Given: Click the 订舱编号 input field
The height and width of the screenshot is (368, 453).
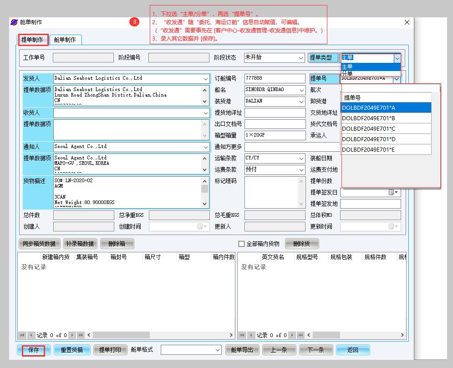Looking at the screenshot, I should pos(275,78).
